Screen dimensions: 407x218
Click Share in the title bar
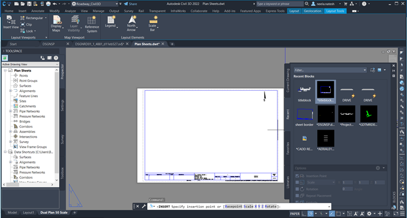pos(130,4)
